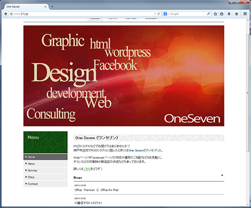
Task: Click the OneSeven hero banner image
Action: point(124,76)
